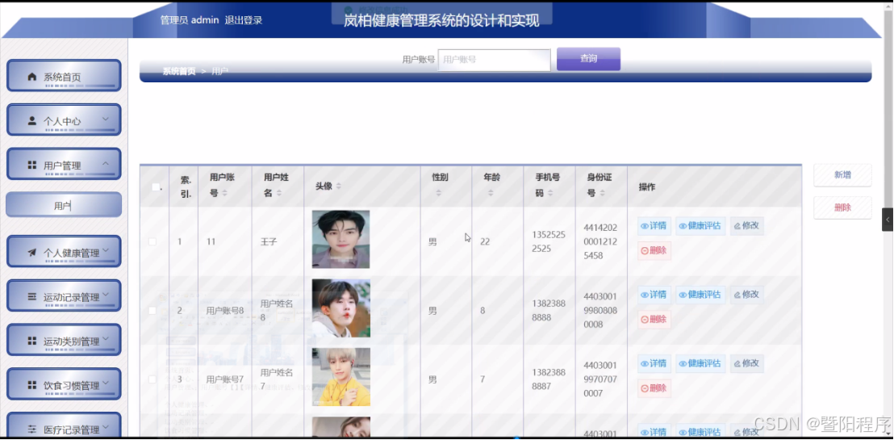Click the sort arrows on 性别 column

point(438,194)
